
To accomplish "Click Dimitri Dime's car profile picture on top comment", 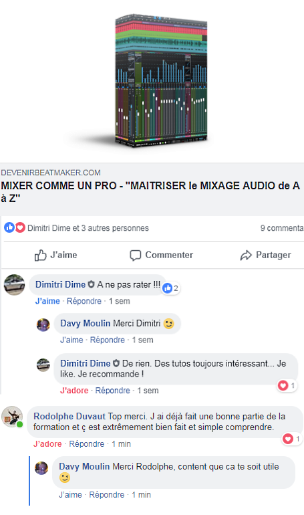I will pyautogui.click(x=15, y=285).
